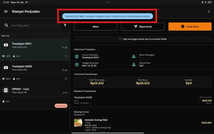The height and width of the screenshot is (134, 214).
Task: Tap the cash icon beside Trendspot-M1II1
Action: tap(6, 45)
